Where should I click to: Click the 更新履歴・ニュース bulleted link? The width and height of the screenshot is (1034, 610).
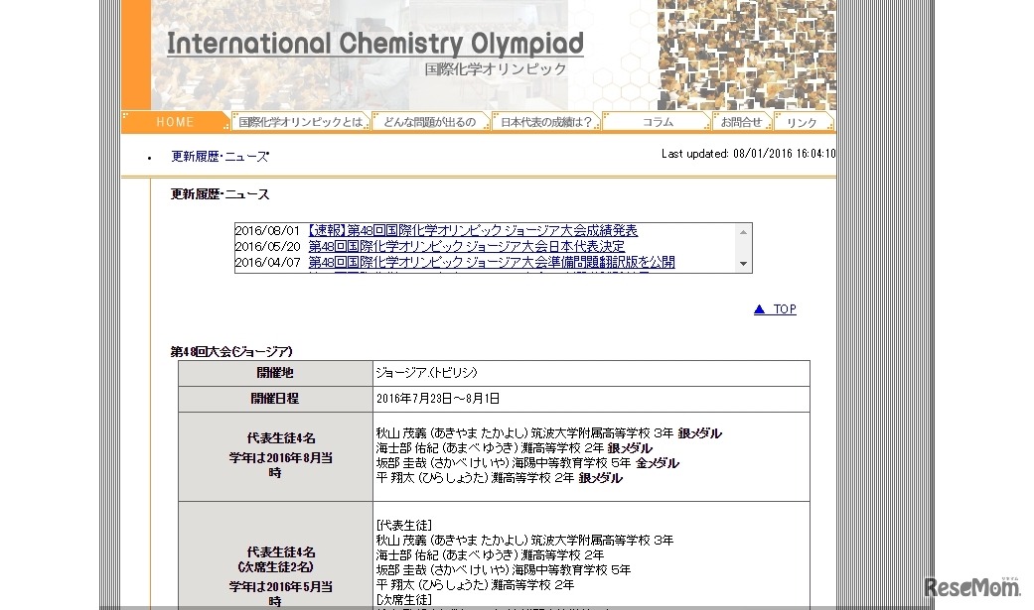tap(218, 156)
